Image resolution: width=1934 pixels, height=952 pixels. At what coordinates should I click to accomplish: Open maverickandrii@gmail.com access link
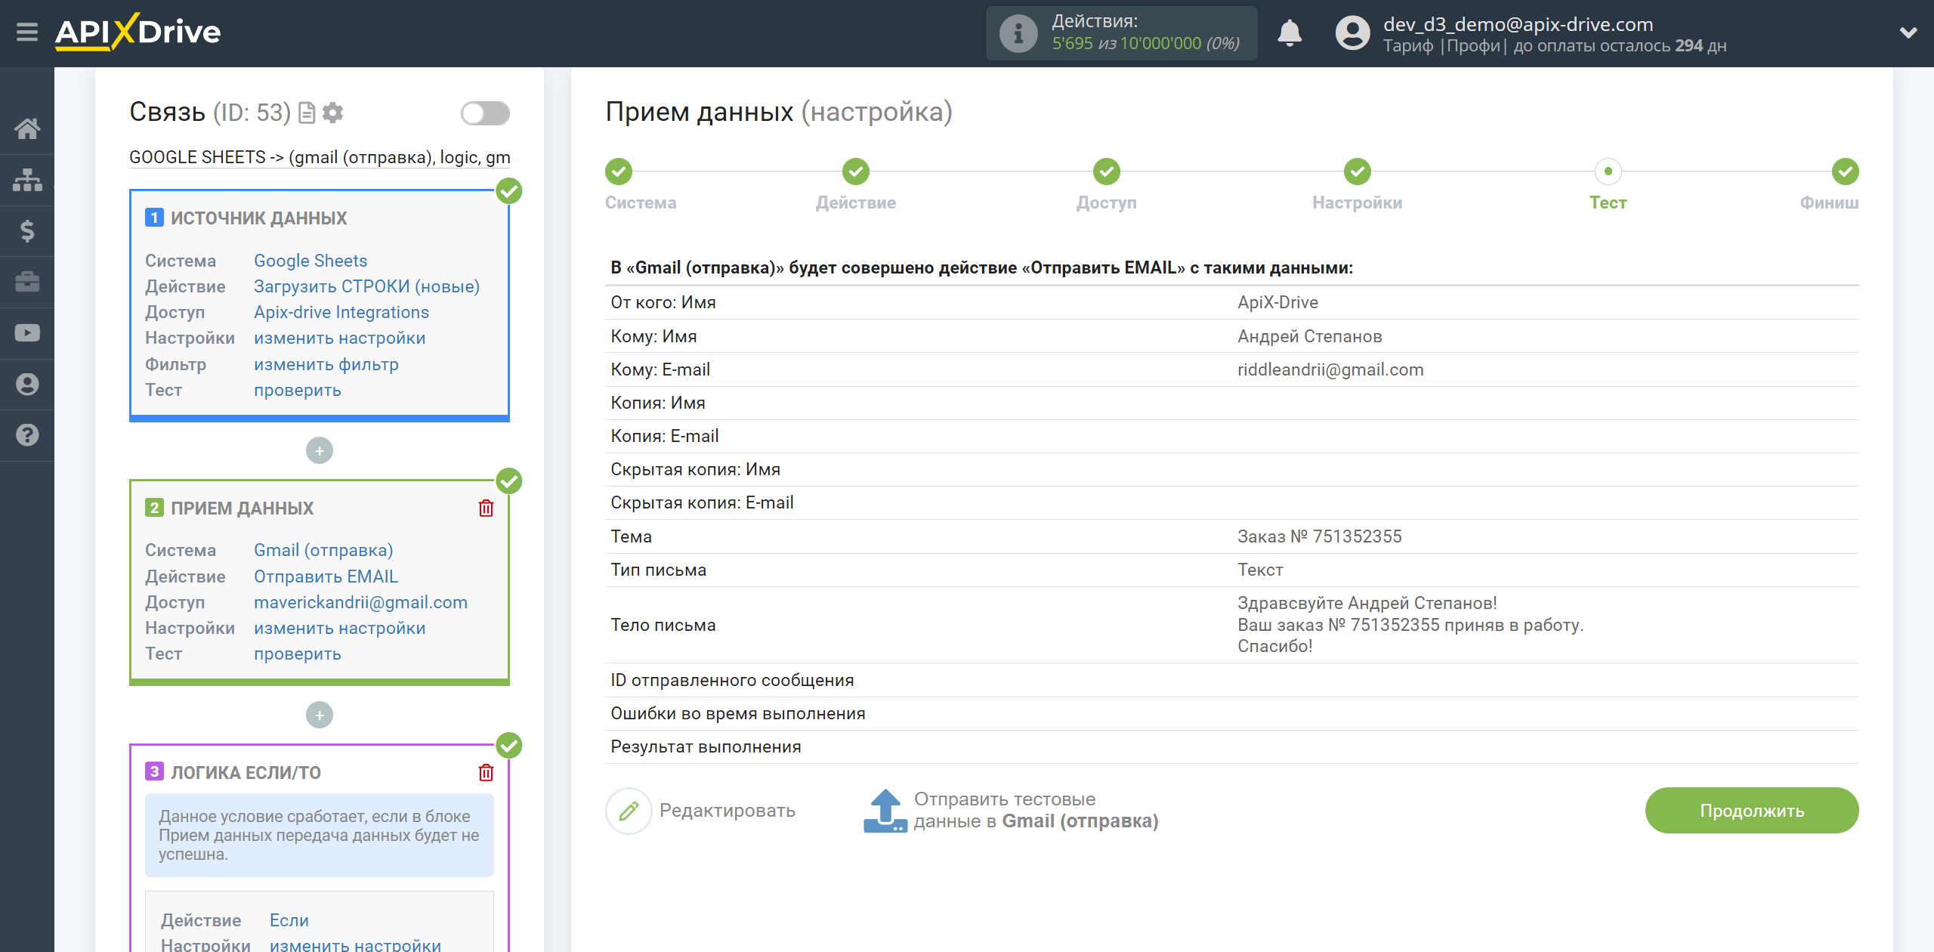(x=360, y=602)
